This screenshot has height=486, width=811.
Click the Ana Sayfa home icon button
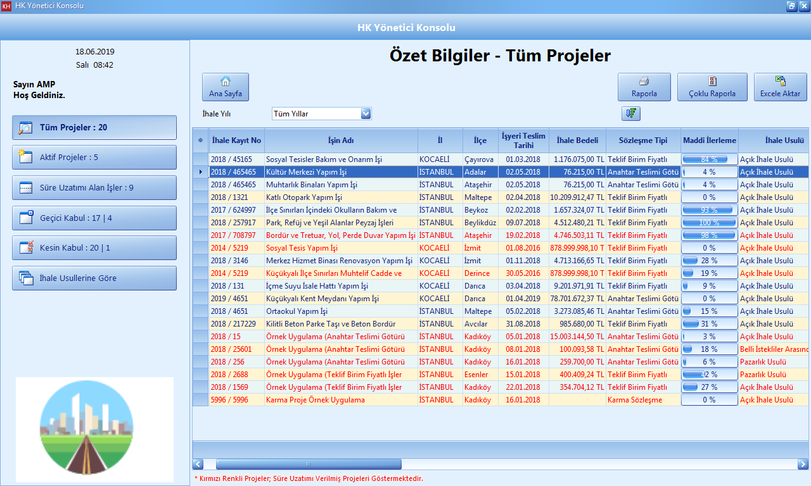pos(225,87)
